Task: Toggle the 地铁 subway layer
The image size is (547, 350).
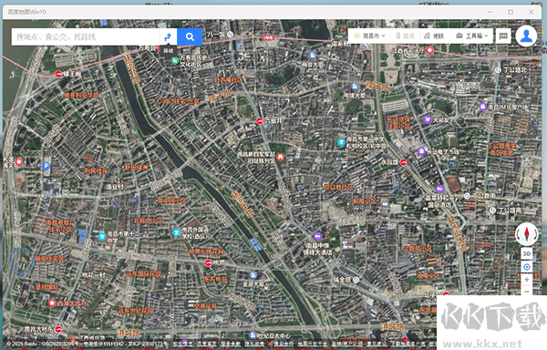Action: (x=434, y=36)
